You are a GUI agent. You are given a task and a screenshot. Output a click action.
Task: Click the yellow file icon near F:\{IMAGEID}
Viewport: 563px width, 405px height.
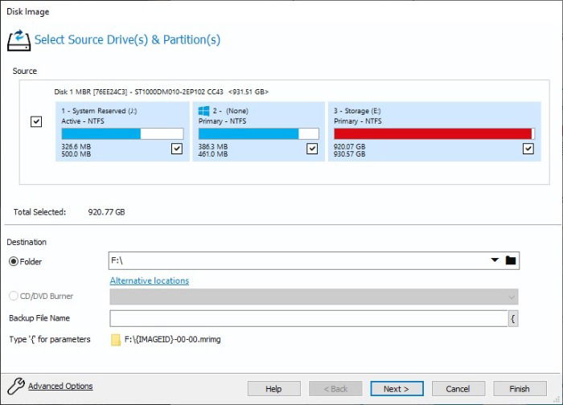[116, 340]
